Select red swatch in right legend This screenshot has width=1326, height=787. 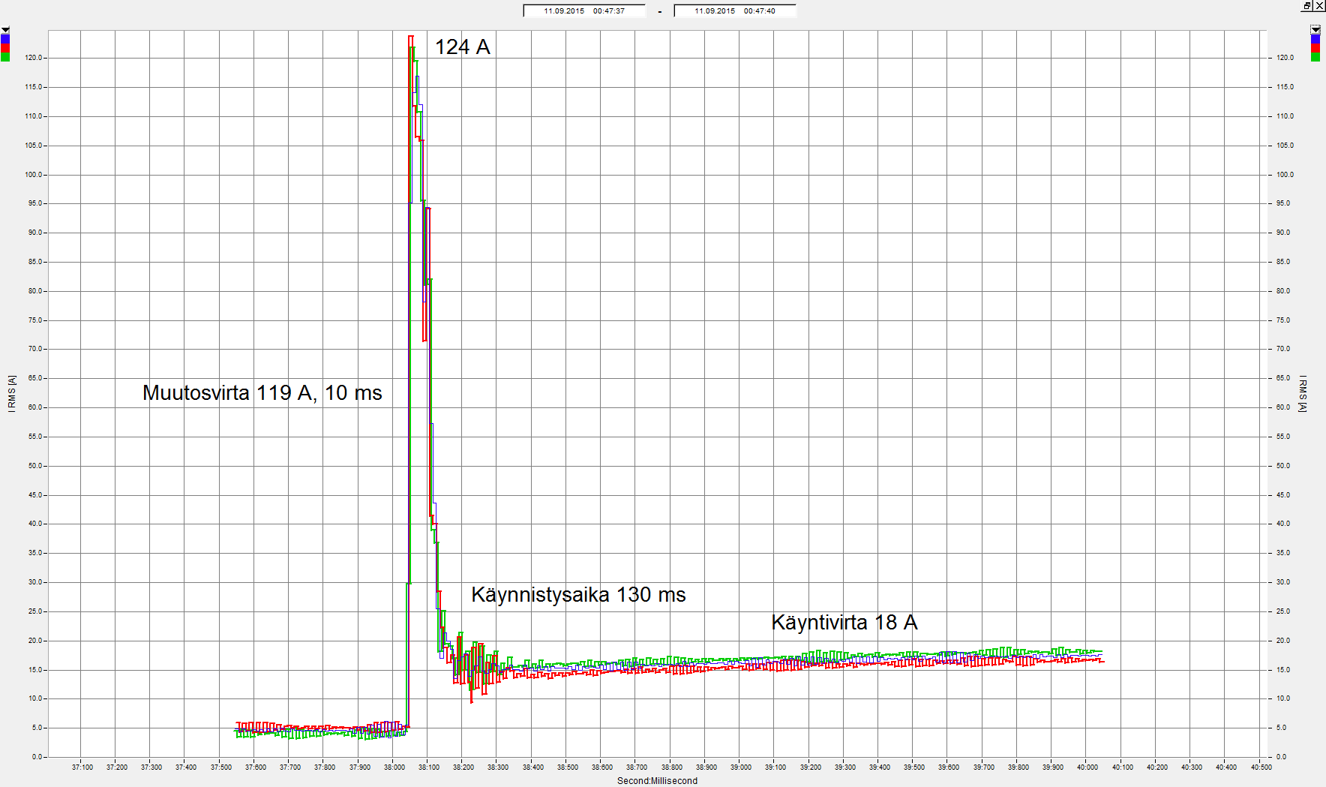coord(1315,47)
